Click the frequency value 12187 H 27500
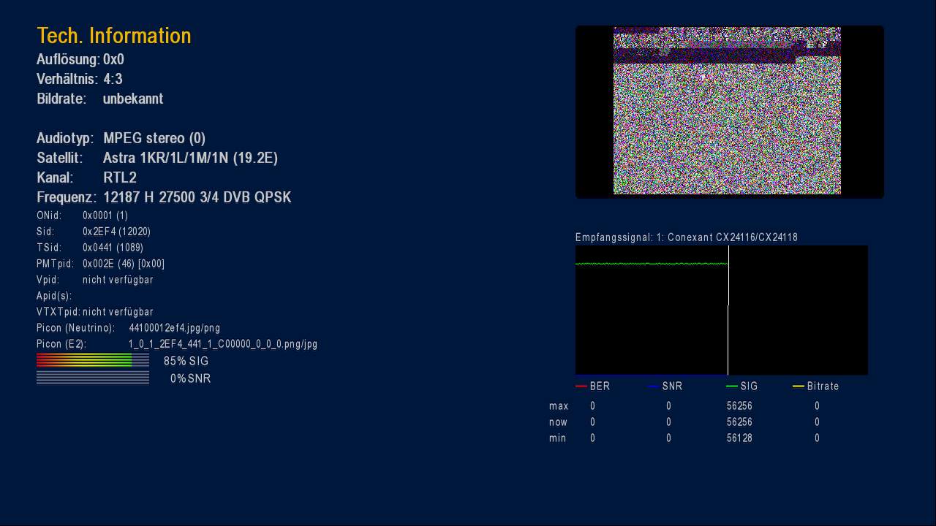The height and width of the screenshot is (526, 936). coord(197,197)
